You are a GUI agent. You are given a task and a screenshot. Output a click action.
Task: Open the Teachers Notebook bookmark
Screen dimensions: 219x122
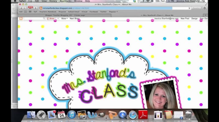[x=48, y=12]
